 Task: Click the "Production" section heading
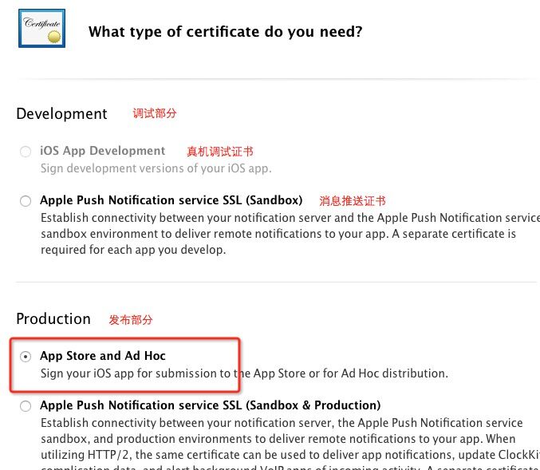(x=53, y=318)
